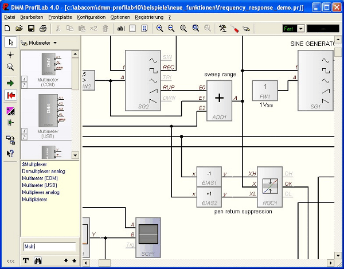This screenshot has height=269, width=344.
Task: Zoom in with the plus magnifier
Action: pyautogui.click(x=159, y=28)
